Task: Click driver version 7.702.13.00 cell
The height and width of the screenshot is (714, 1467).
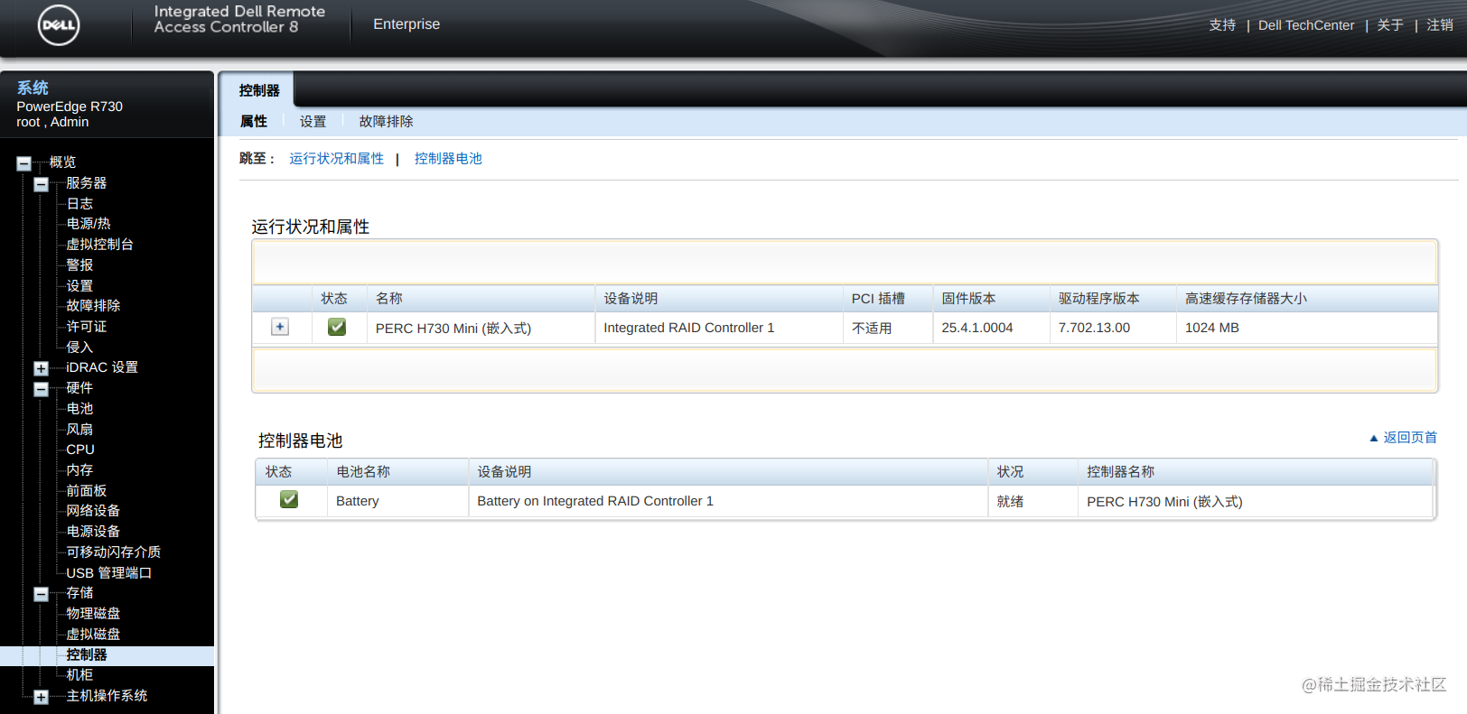Action: pyautogui.click(x=1094, y=328)
